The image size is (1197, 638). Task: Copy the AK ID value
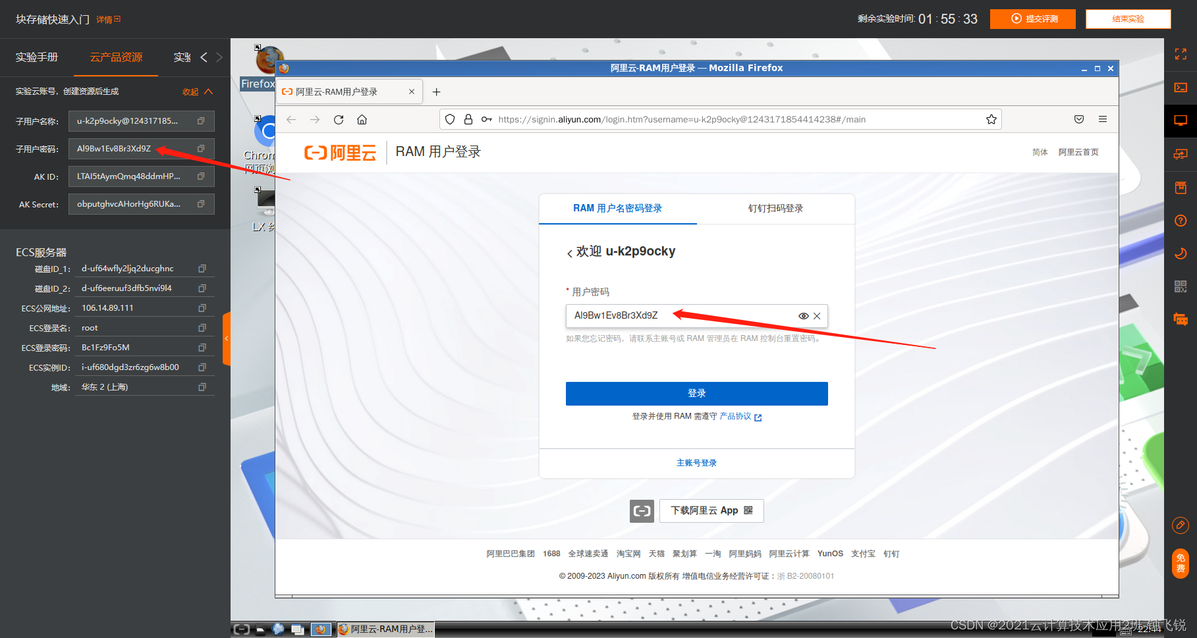click(201, 176)
